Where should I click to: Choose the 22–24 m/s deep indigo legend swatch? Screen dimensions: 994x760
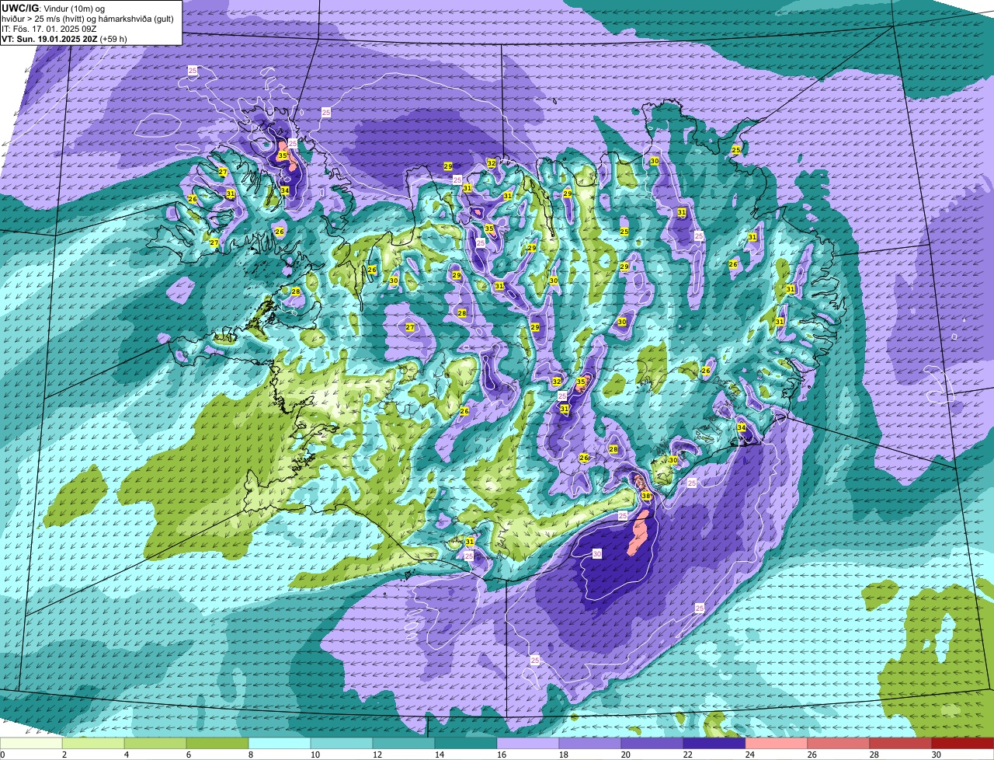point(714,744)
